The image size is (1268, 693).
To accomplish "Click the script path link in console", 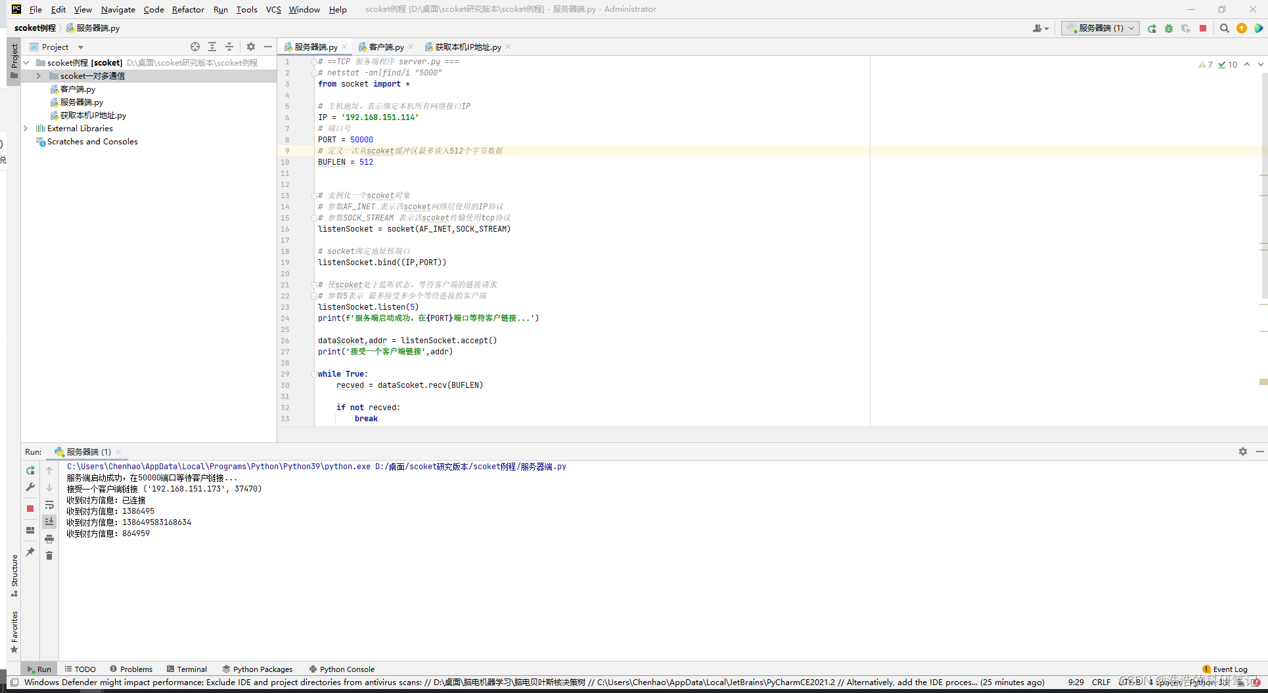I will point(470,467).
